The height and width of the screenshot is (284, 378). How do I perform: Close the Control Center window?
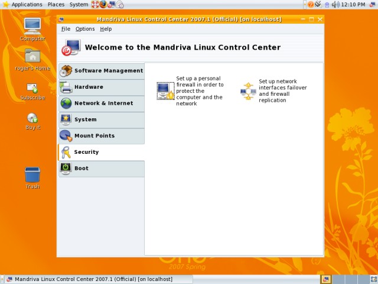[x=320, y=20]
